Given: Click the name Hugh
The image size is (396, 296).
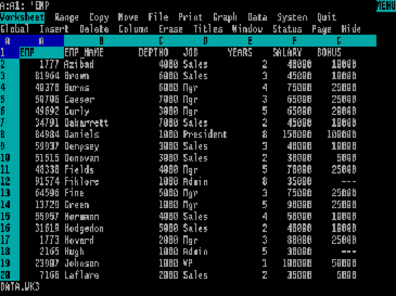Looking at the screenshot, I should 74,252.
